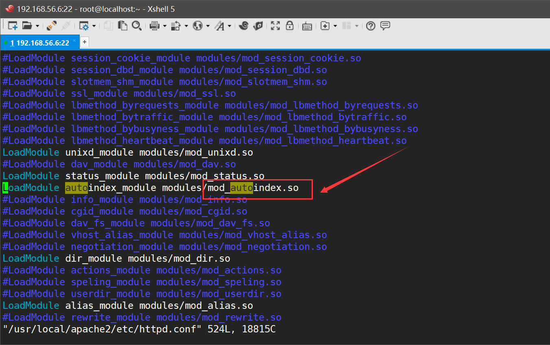Screen dimensions: 550x345
Task: Expand the Print dropdown arrow
Action: click(165, 26)
